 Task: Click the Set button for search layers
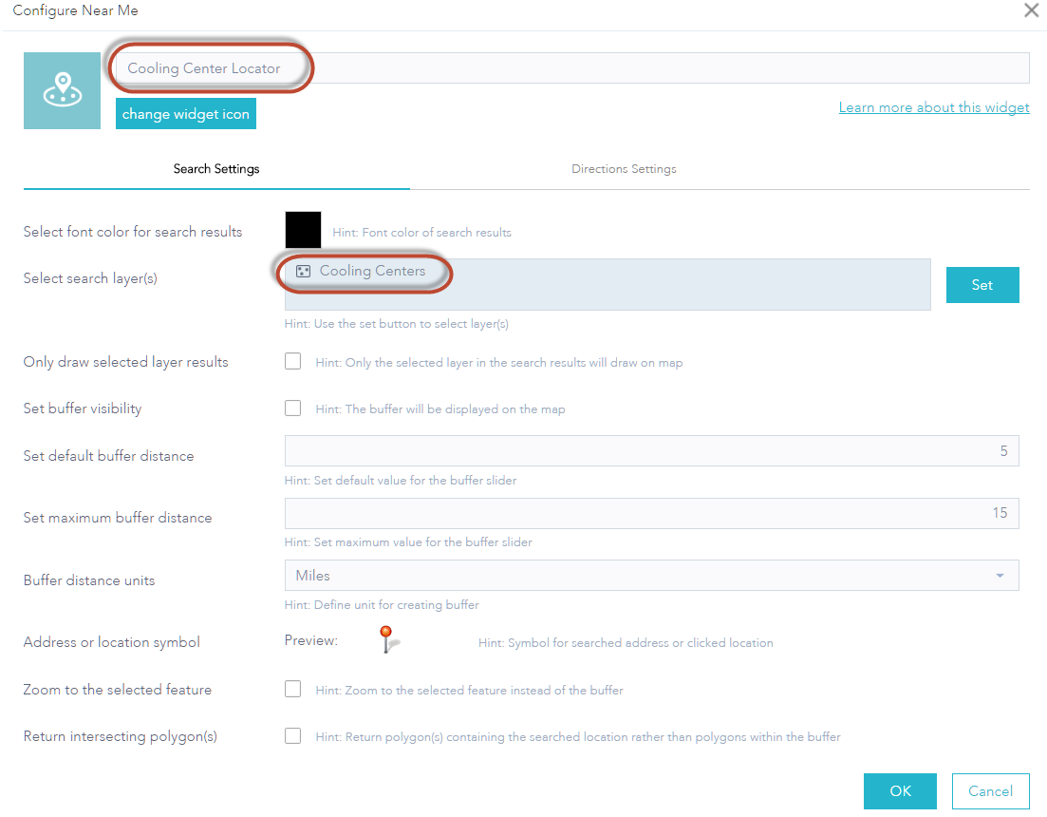coord(982,285)
